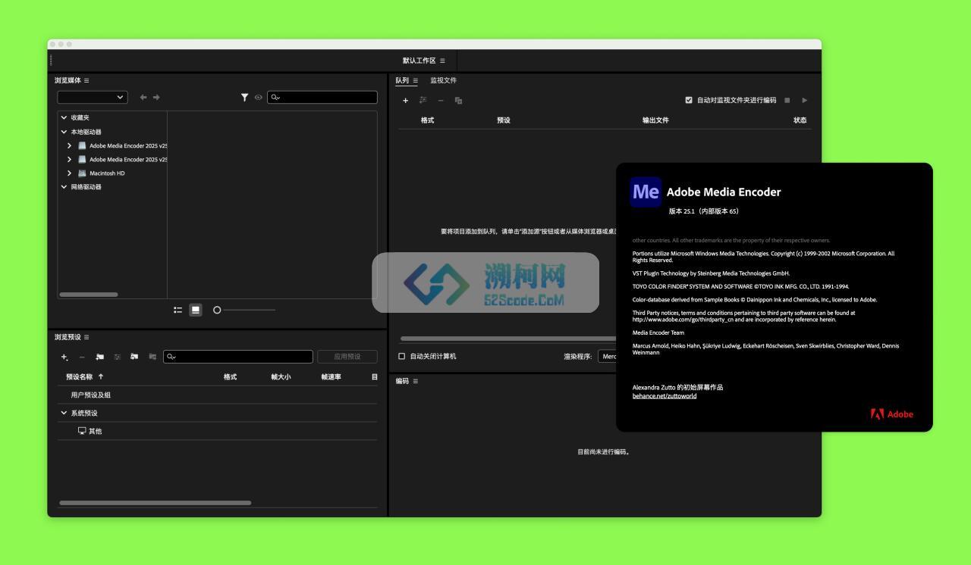971x565 pixels.
Task: Click the preset browser horizontal scrollbar
Action: (156, 503)
